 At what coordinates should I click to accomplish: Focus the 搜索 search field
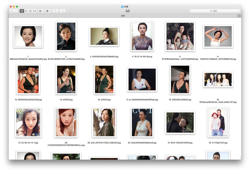[x=215, y=11]
